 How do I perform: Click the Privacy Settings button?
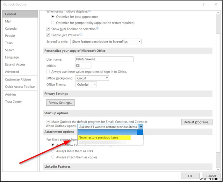tap(60, 102)
